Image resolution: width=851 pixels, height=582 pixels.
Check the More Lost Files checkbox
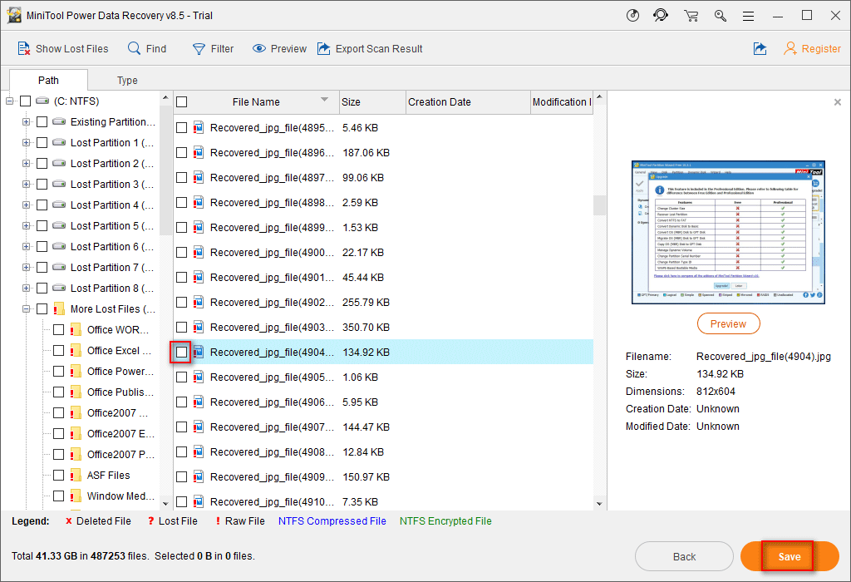tap(42, 309)
